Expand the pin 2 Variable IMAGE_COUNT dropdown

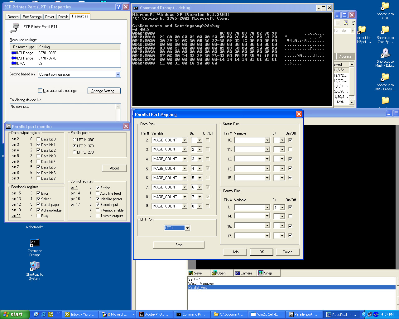pos(185,140)
